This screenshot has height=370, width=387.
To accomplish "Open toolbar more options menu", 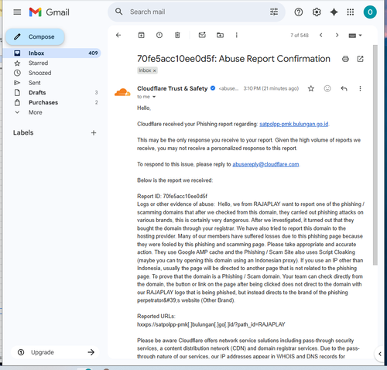I will (x=236, y=35).
